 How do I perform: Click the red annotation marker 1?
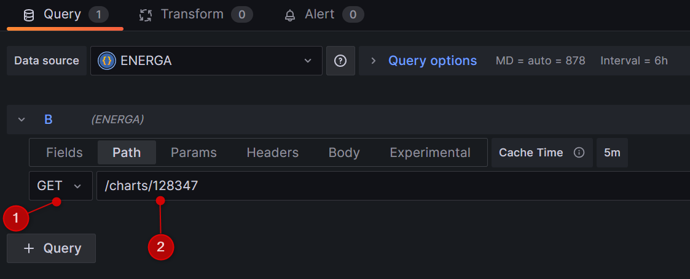(x=16, y=218)
